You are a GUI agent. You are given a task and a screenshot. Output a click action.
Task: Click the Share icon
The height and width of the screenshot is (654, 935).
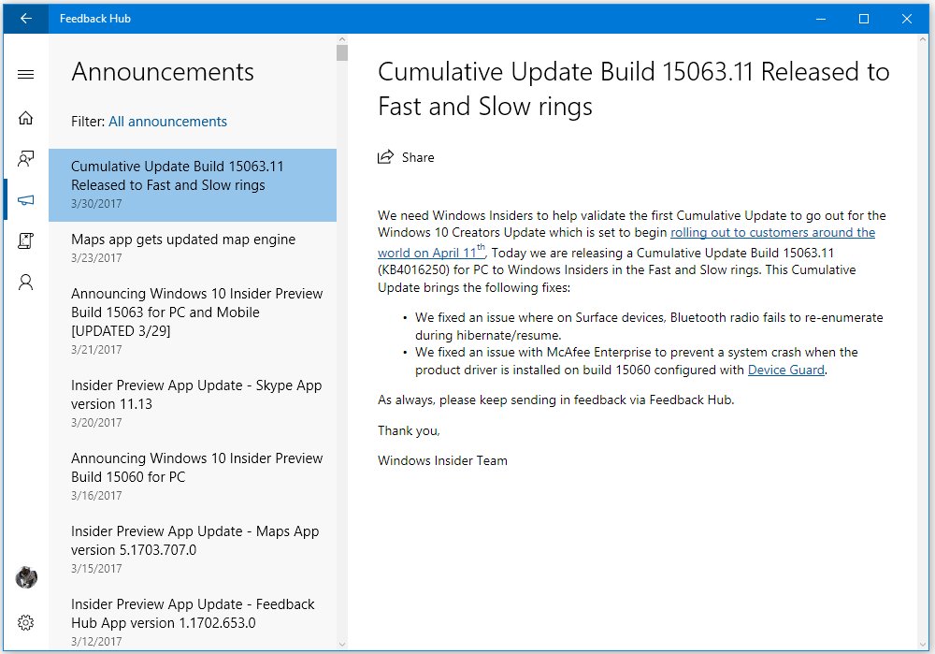point(386,157)
